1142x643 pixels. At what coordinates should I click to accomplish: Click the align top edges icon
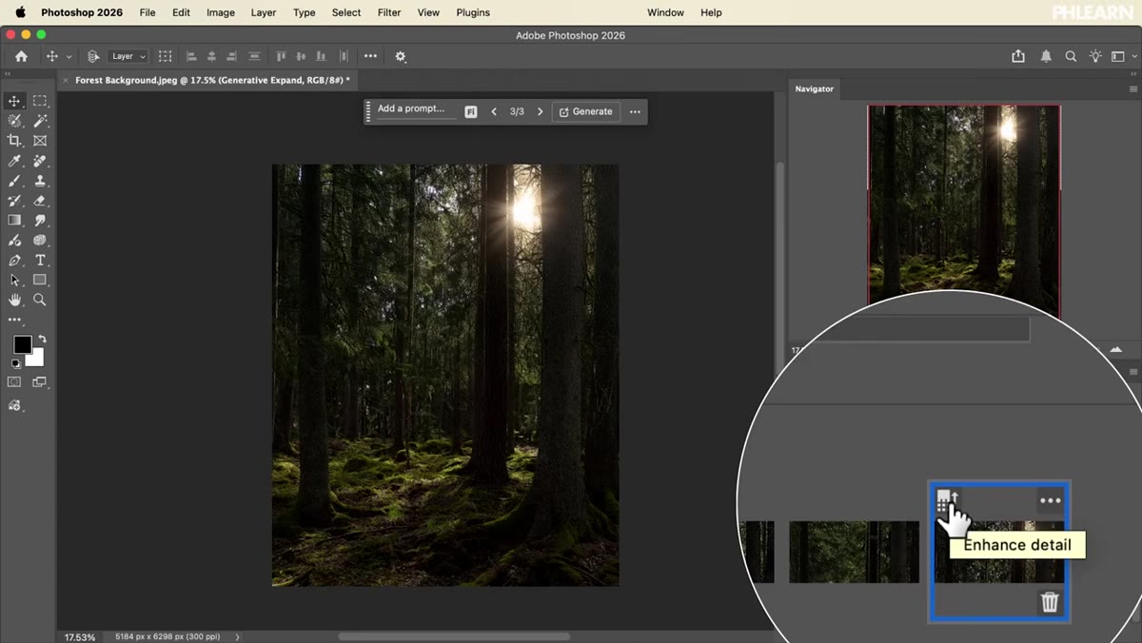coord(281,56)
